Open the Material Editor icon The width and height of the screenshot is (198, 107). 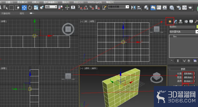[x=172, y=8]
